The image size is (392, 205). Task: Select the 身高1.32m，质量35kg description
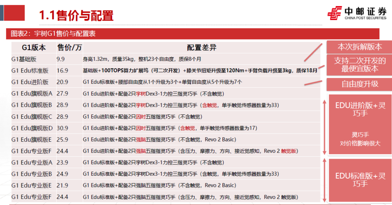point(142,59)
